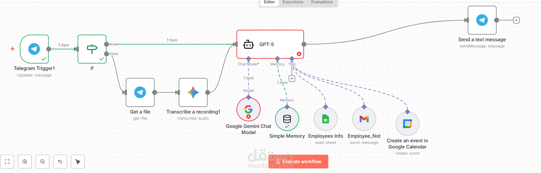Open the Get a file Telegram node
This screenshot has height=173, width=541.
pos(140,93)
